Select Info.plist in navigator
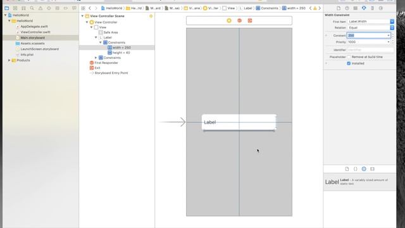This screenshot has height=228, width=405. click(x=27, y=54)
